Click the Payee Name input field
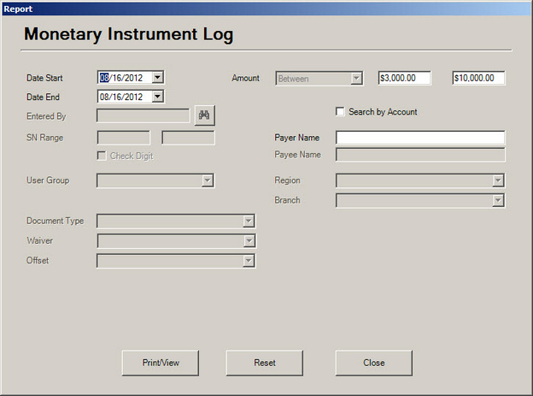Viewport: 533px width, 396px height. point(420,155)
